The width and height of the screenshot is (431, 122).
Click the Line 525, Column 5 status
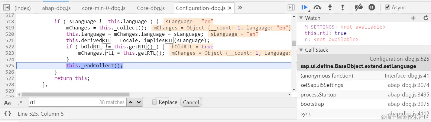[41, 114]
